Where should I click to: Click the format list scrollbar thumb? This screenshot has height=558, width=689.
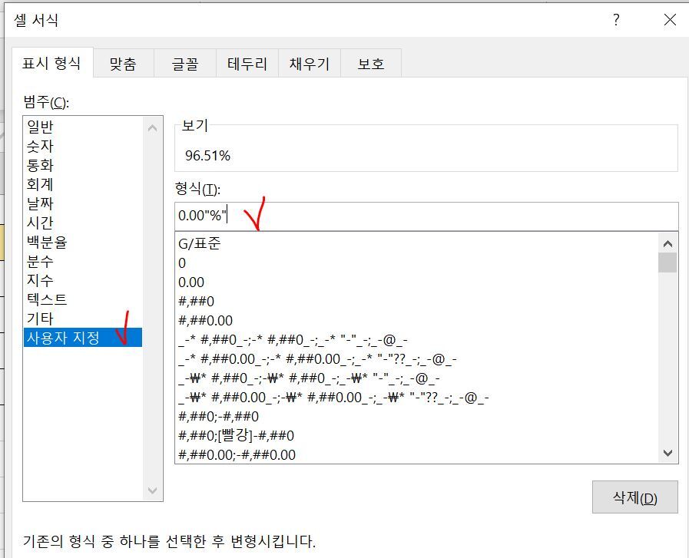pos(667,262)
